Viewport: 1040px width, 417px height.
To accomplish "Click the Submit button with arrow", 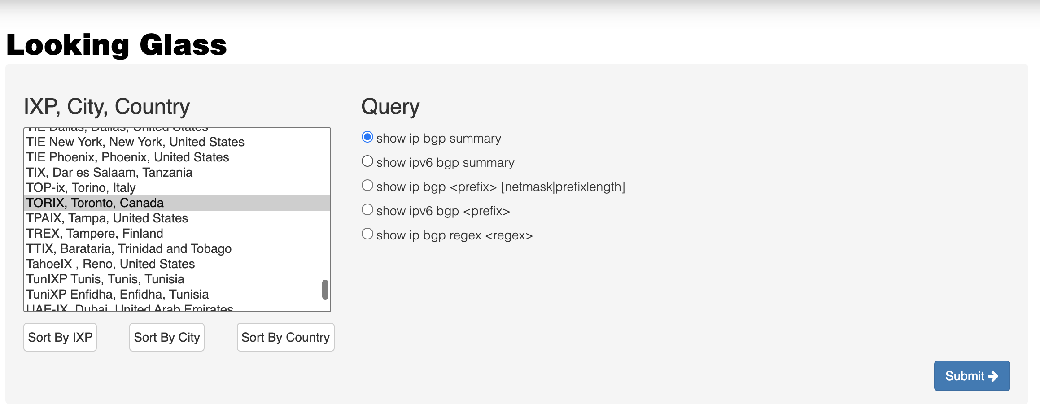I will 971,376.
